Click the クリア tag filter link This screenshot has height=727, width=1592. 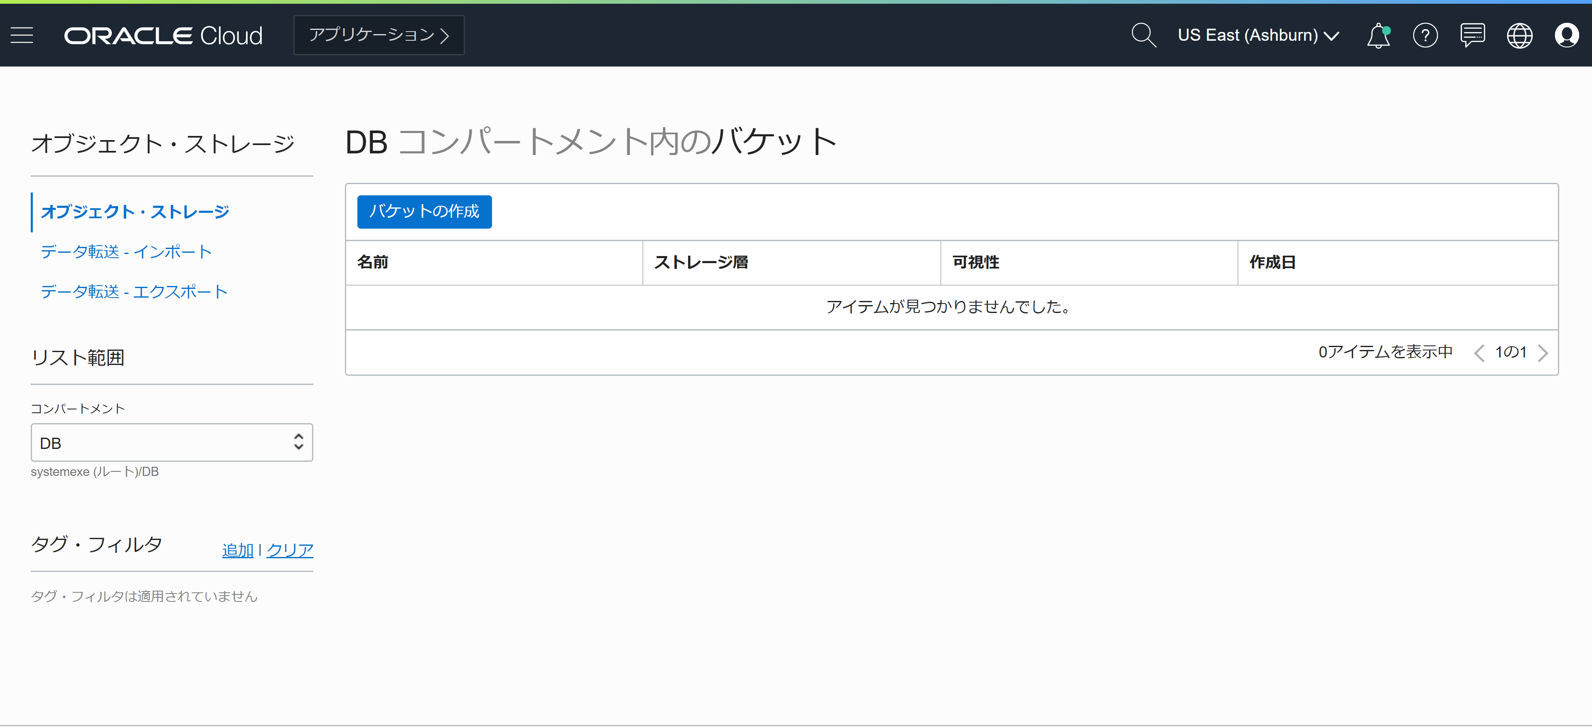(290, 550)
